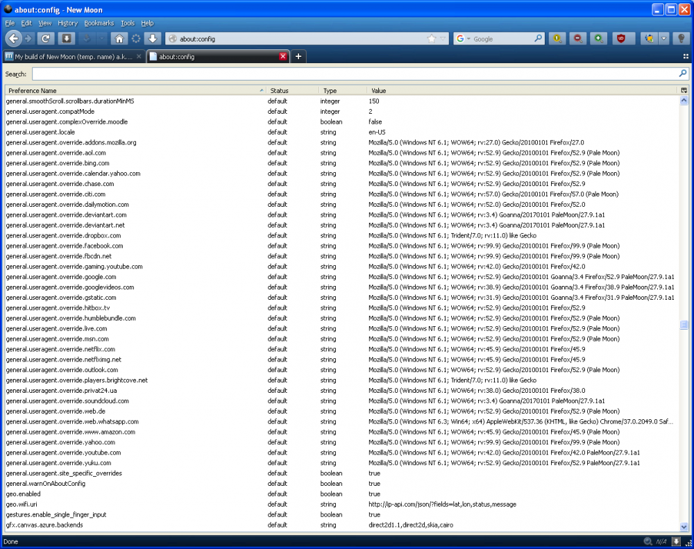Expand the list all tabs button
694x549 pixels.
(x=686, y=56)
